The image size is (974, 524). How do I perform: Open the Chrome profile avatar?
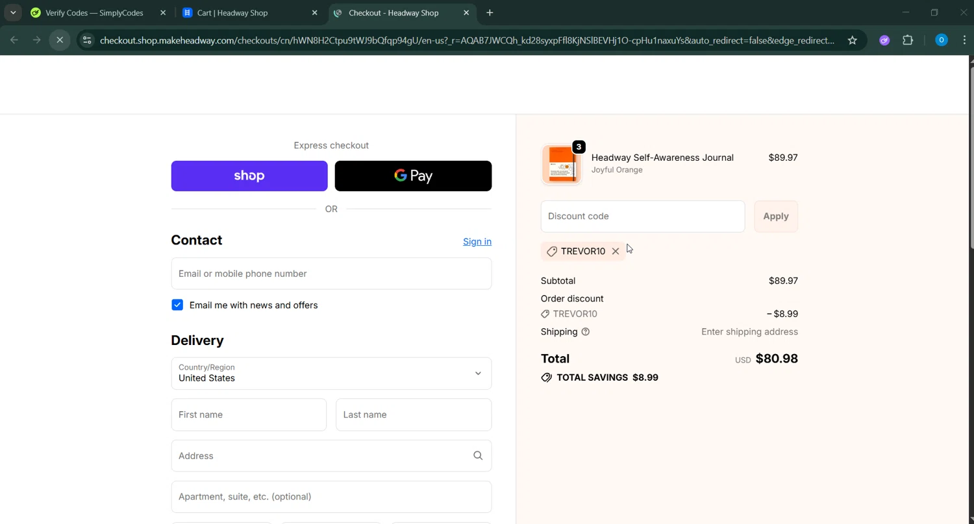click(x=942, y=40)
